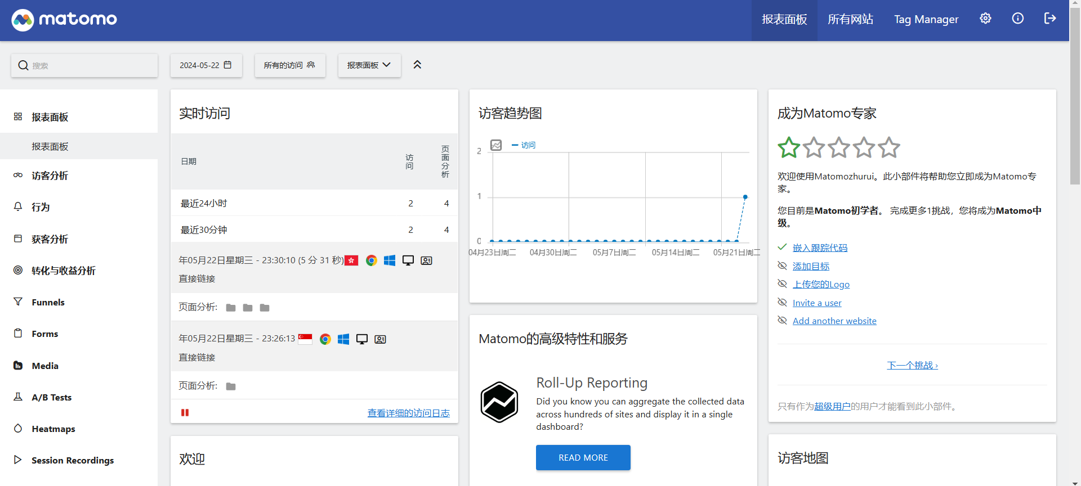Focus the 搜索 search field
The image size is (1081, 486).
[90, 65]
